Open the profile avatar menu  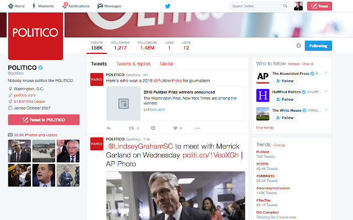(298, 6)
